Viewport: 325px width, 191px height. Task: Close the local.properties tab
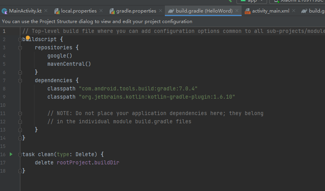(101, 11)
